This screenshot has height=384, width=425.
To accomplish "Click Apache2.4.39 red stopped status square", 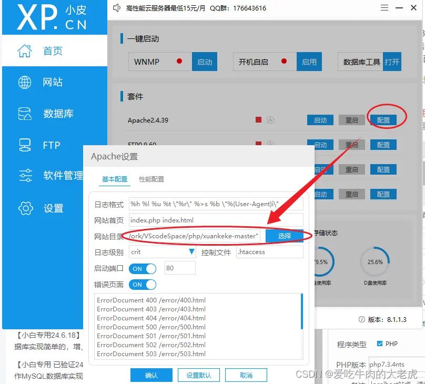I will tap(258, 119).
